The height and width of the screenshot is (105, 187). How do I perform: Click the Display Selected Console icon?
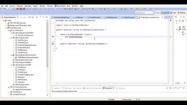coord(171,88)
